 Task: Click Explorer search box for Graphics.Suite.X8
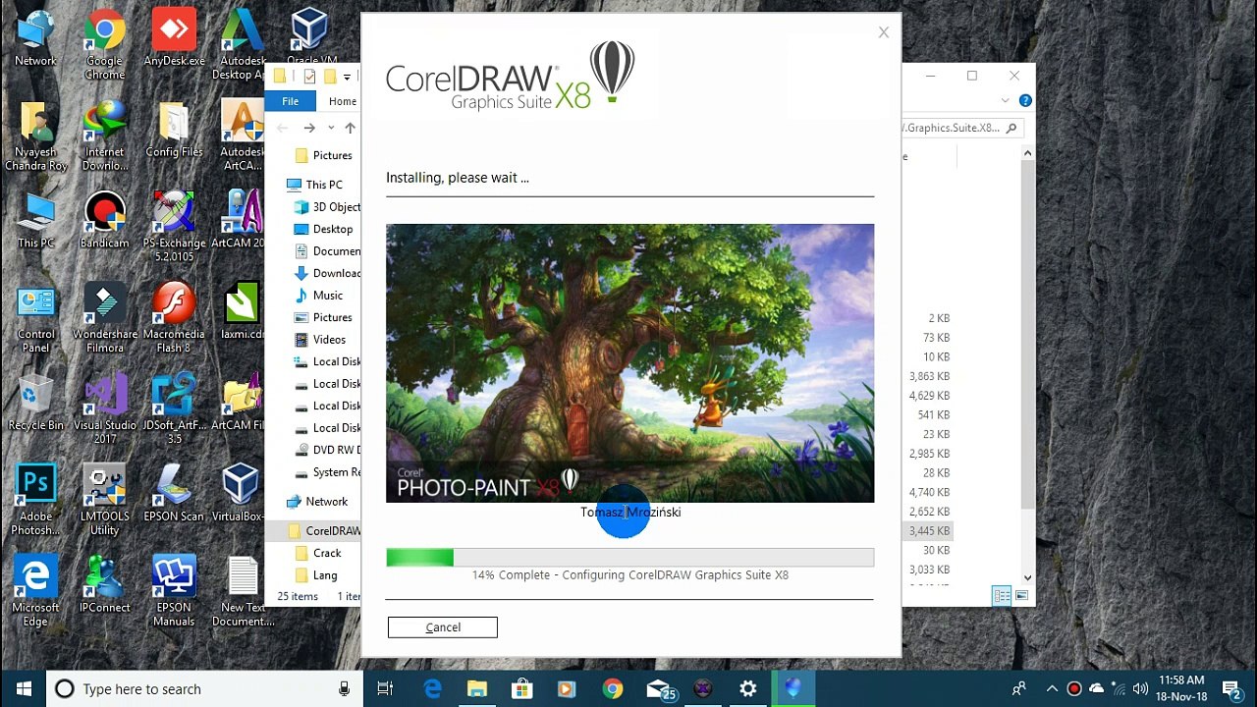tap(962, 128)
